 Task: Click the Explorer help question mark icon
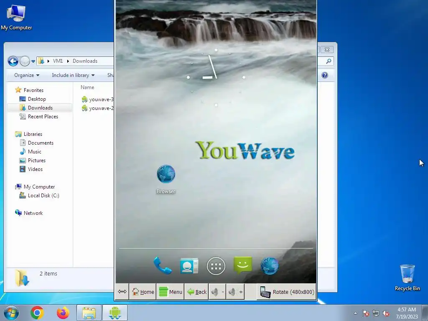(x=324, y=75)
